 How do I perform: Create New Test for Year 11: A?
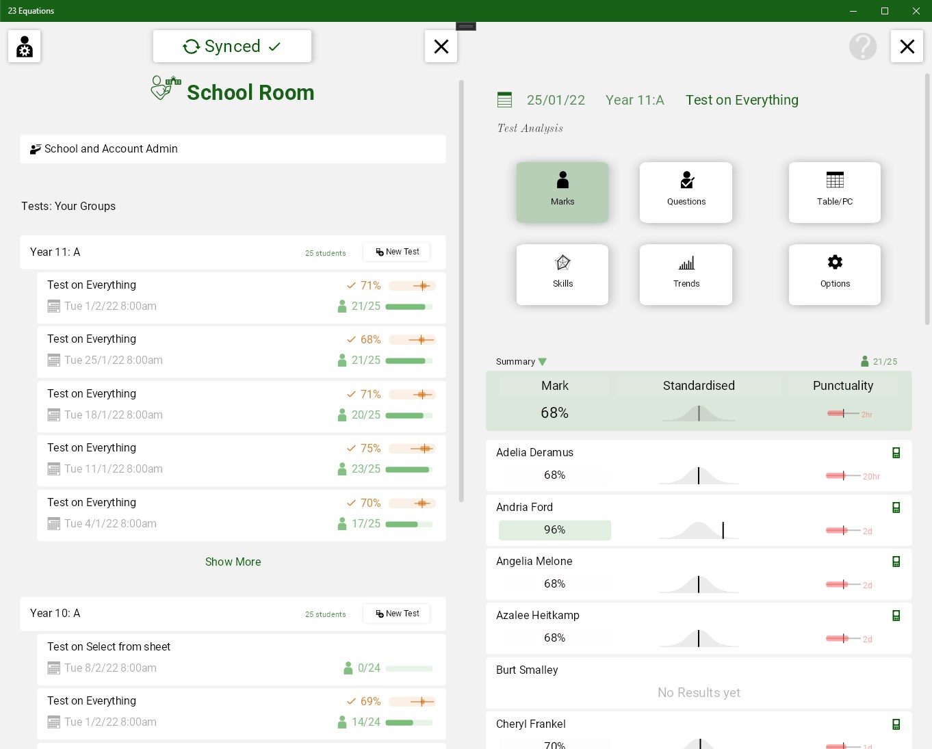click(397, 252)
